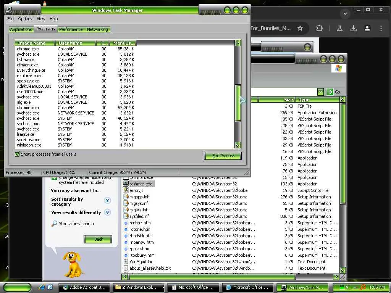Click Start a new search link
The height and width of the screenshot is (293, 391).
click(76, 224)
